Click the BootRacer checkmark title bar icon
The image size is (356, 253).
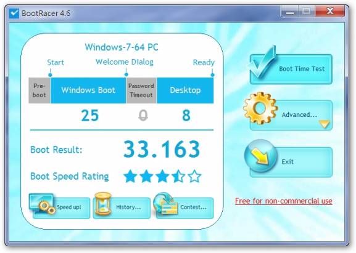coord(14,13)
